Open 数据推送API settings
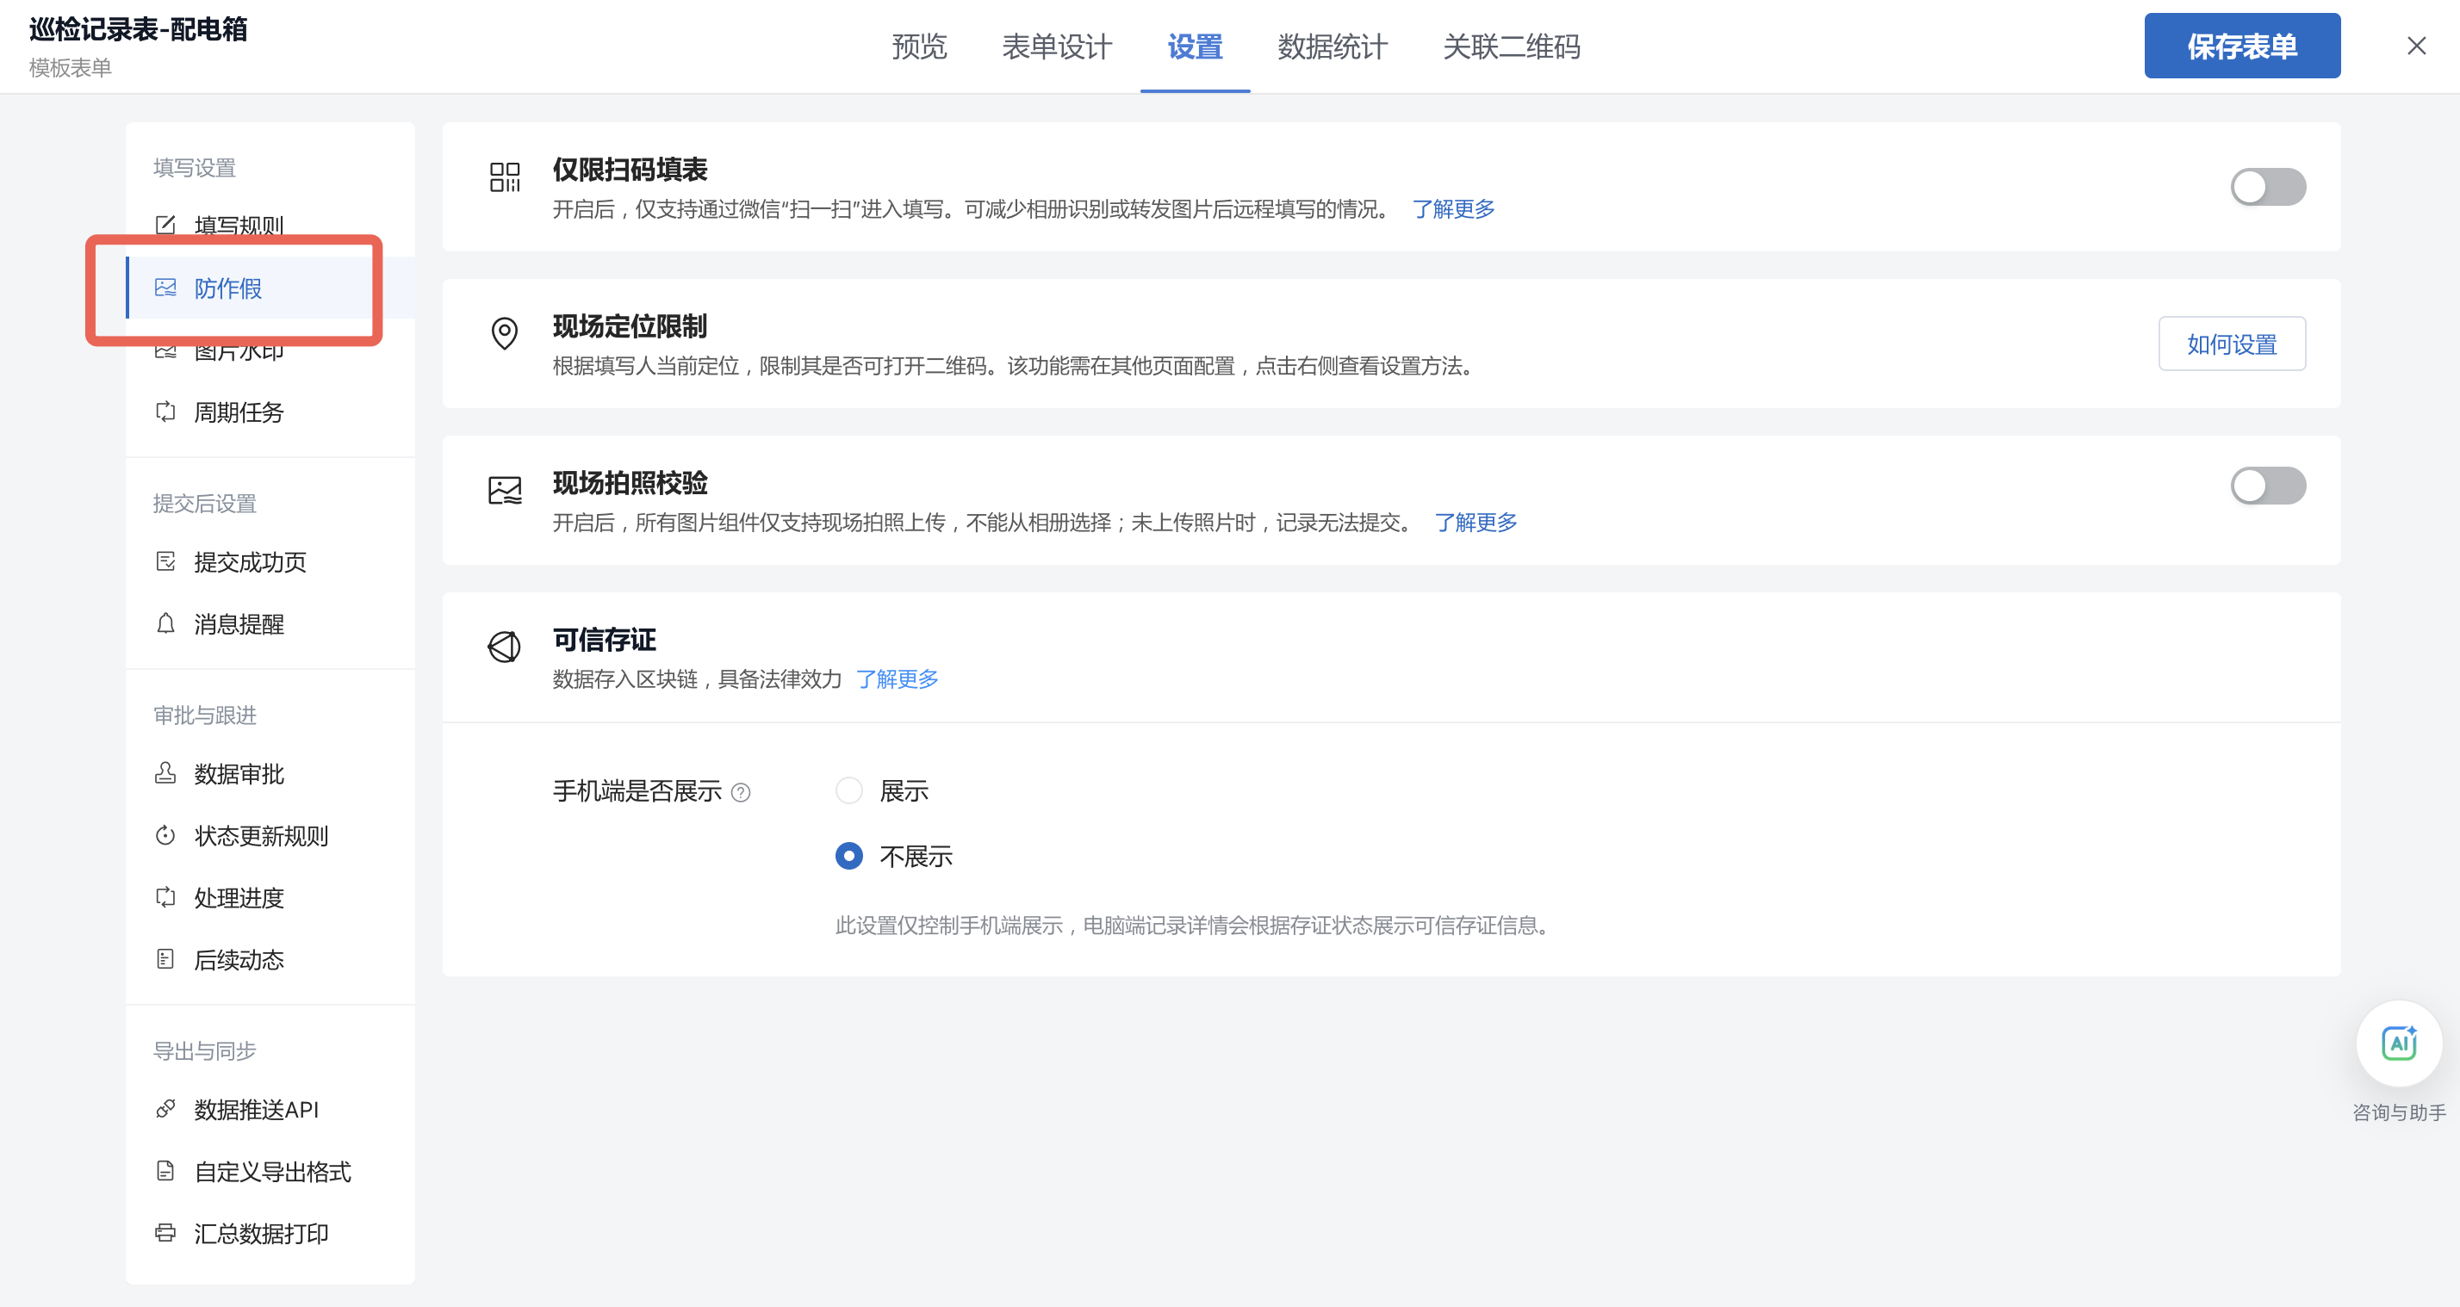2460x1307 pixels. click(x=270, y=1109)
